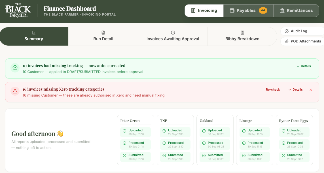Click the Lineage card heading
The height and width of the screenshot is (173, 324).
(246, 121)
